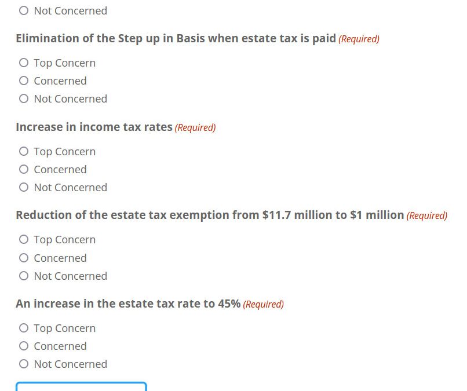Click the Top Concern label under Step up in Basis
The image size is (467, 391).
(65, 64)
